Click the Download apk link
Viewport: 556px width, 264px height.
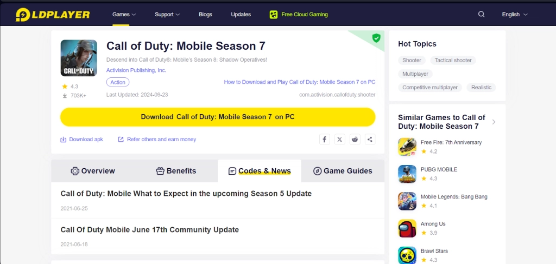(86, 140)
